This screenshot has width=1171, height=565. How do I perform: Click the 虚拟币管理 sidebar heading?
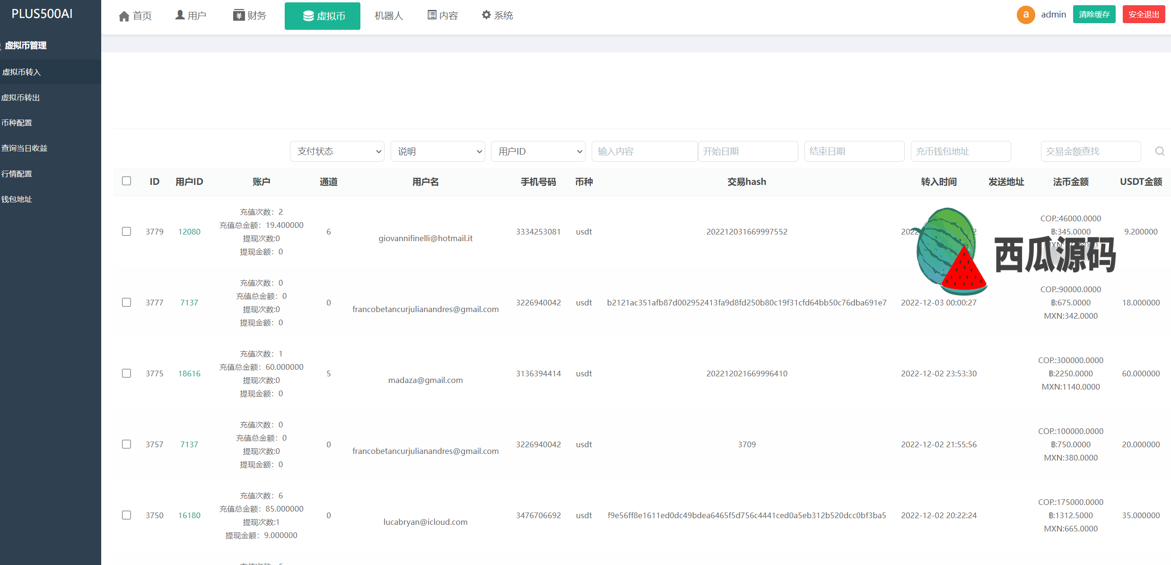26,45
